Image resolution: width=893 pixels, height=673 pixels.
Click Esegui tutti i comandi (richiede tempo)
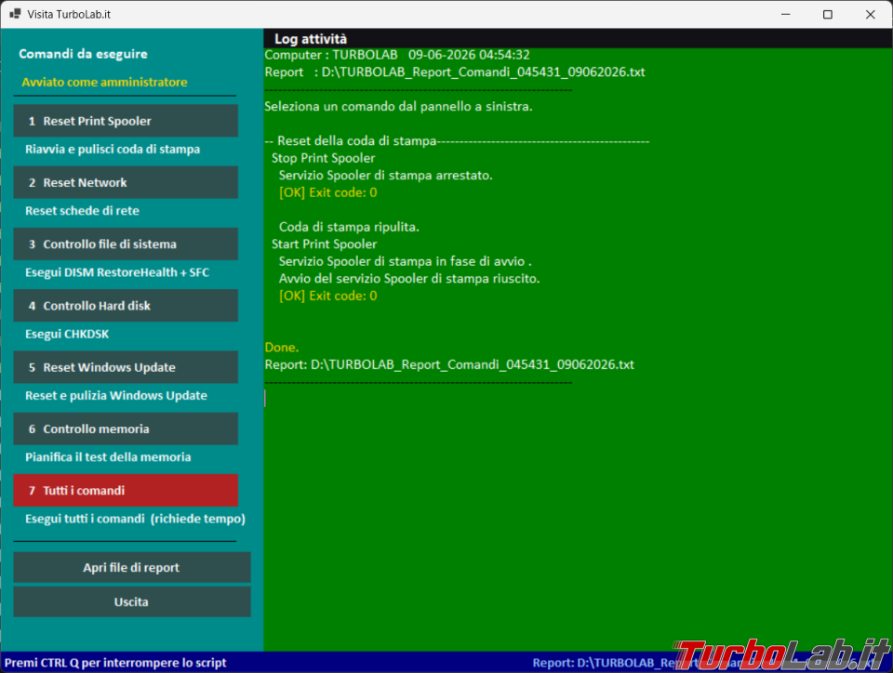pyautogui.click(x=135, y=519)
